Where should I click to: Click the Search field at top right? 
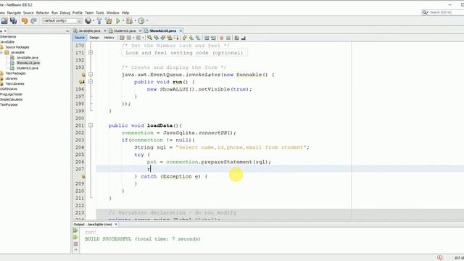[443, 12]
